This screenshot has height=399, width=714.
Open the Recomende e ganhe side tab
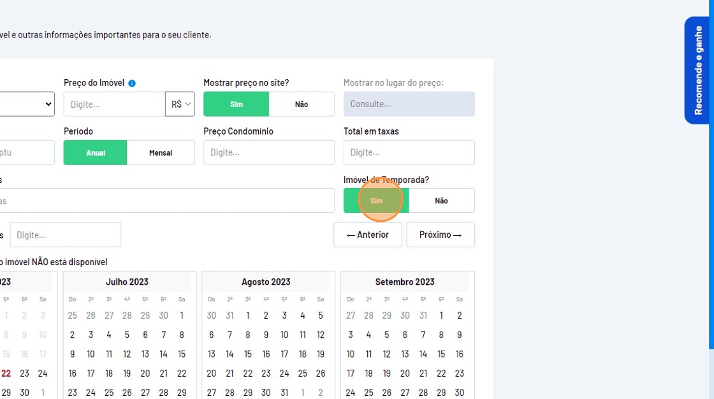[x=698, y=70]
